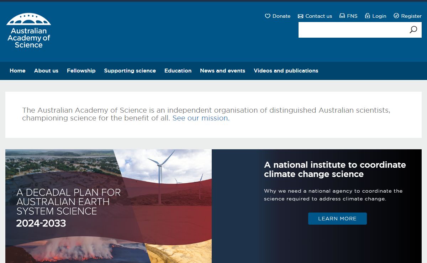The width and height of the screenshot is (427, 263).
Task: Click the text 'Why we need a national agency'
Action: click(x=308, y=191)
